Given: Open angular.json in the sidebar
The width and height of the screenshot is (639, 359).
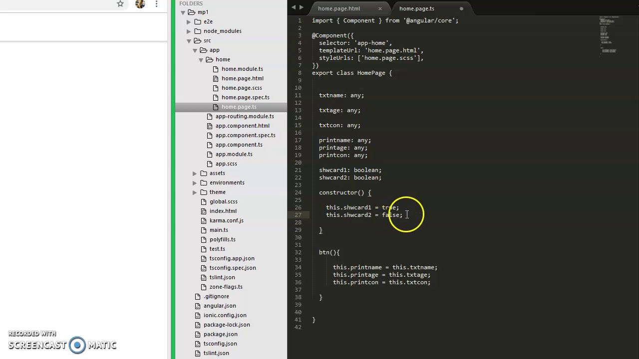Looking at the screenshot, I should [x=220, y=306].
